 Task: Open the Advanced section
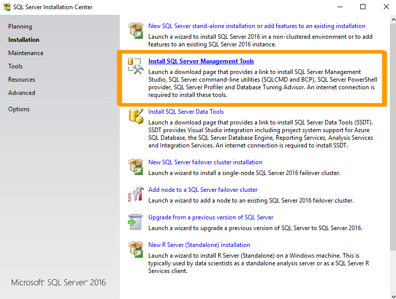click(x=21, y=93)
